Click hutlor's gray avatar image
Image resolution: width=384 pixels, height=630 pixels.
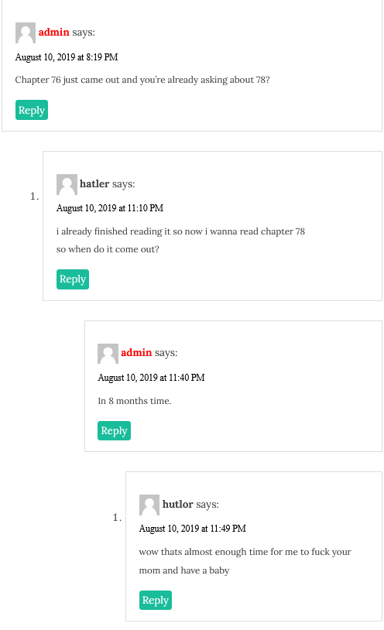tap(149, 505)
